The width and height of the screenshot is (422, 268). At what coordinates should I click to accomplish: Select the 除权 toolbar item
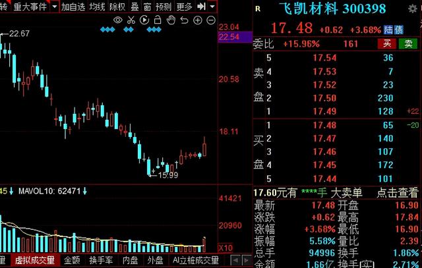coord(117,7)
